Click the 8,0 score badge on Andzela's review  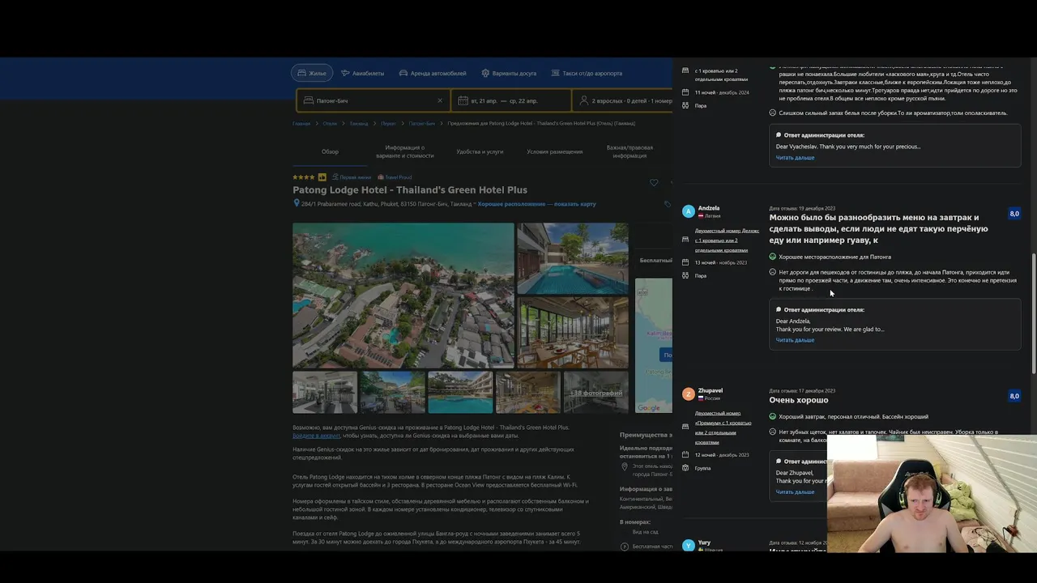pyautogui.click(x=1014, y=214)
